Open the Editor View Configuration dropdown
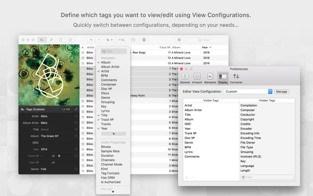 coord(270,91)
